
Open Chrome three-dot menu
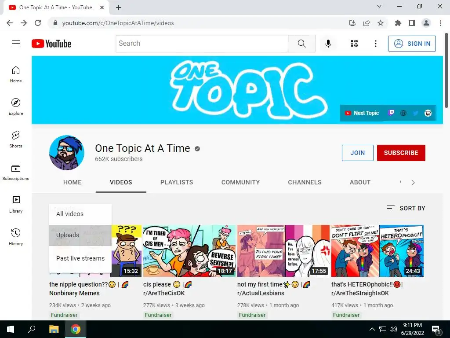tap(440, 23)
